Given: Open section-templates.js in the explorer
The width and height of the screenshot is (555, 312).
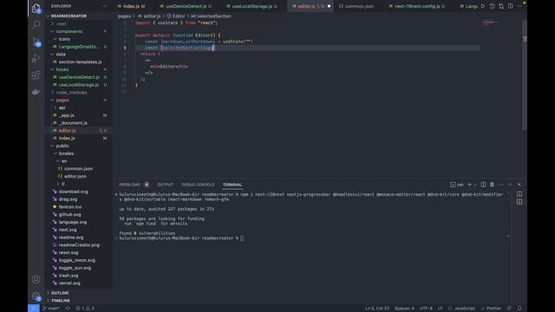Looking at the screenshot, I should pos(81,62).
